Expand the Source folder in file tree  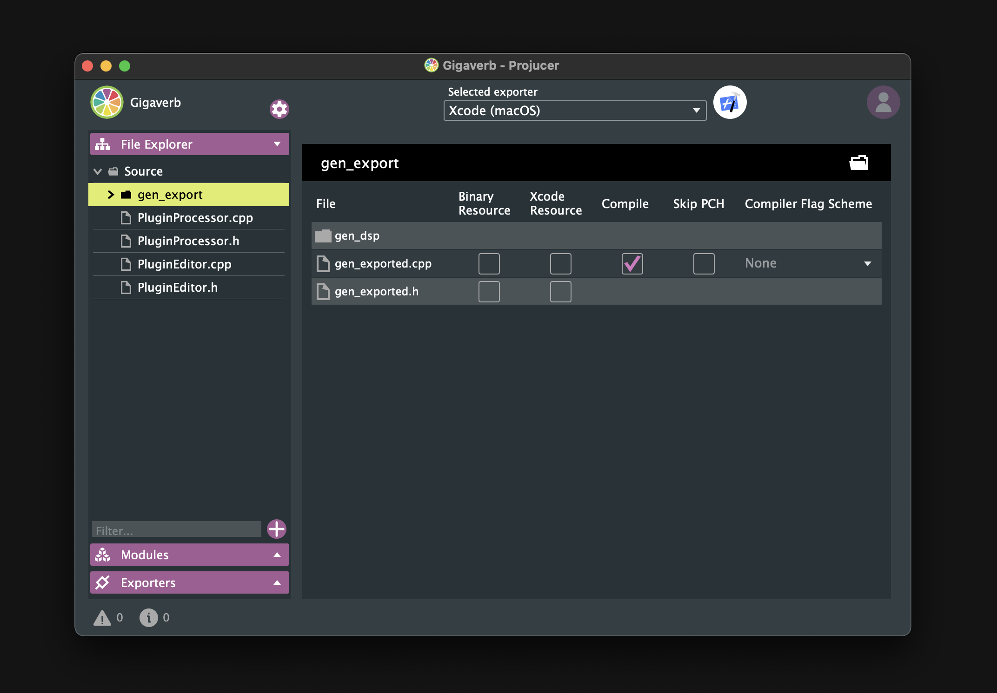(x=97, y=171)
